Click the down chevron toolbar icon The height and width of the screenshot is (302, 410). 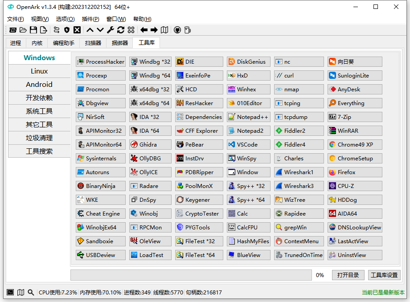point(100,30)
